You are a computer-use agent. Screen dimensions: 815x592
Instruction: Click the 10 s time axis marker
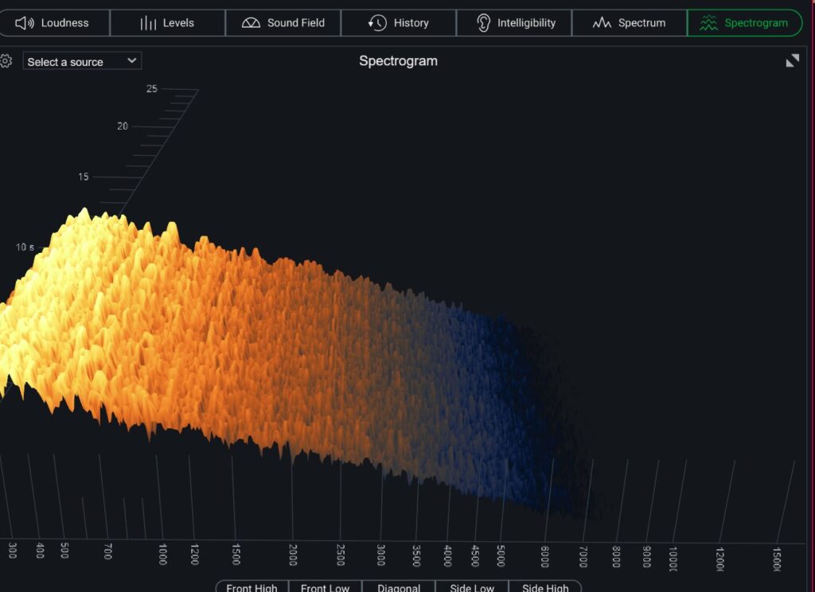coord(25,247)
